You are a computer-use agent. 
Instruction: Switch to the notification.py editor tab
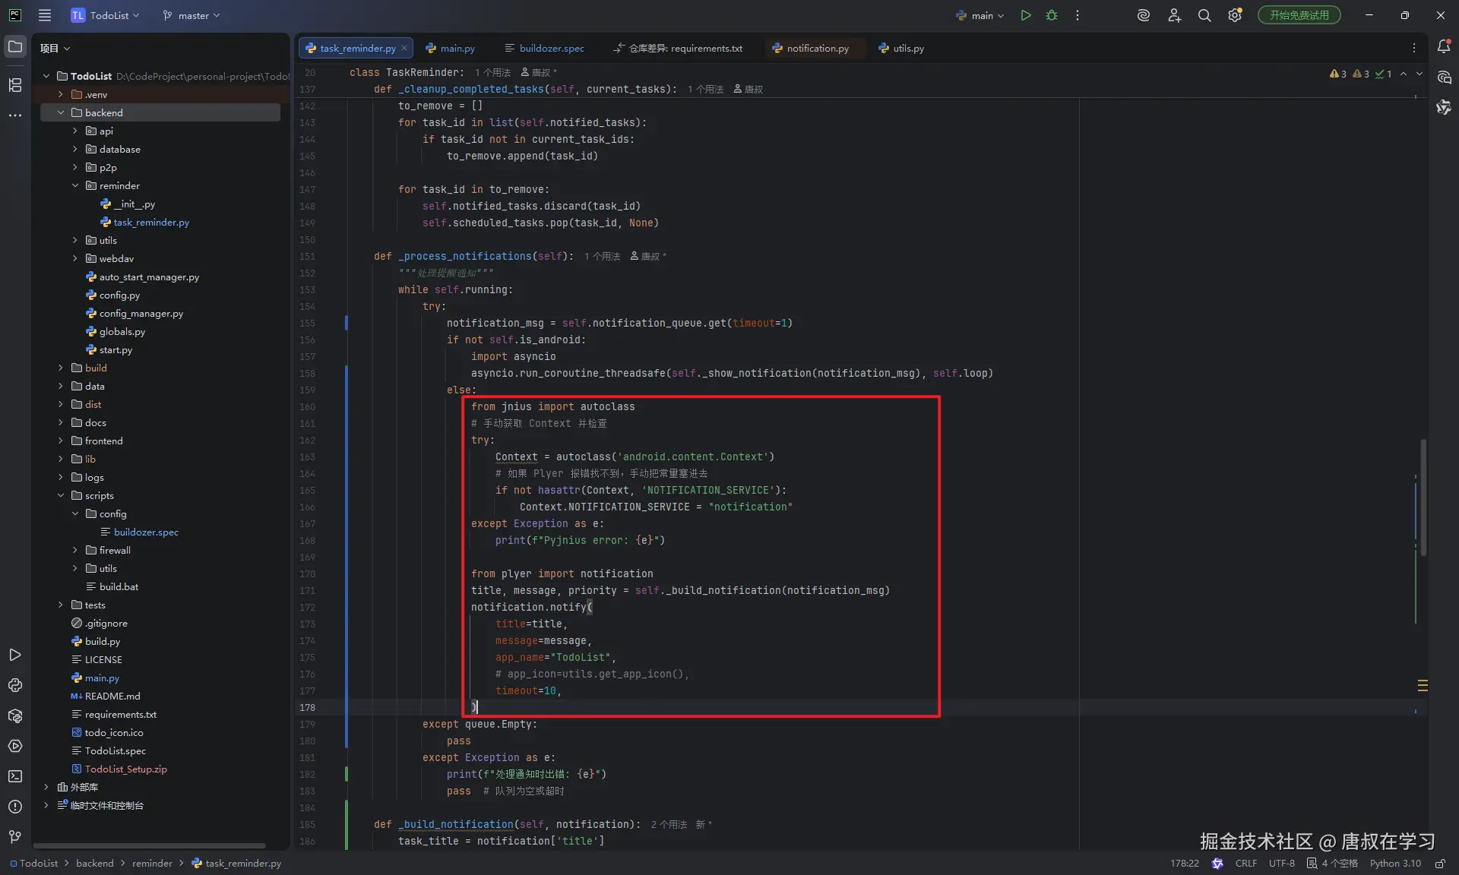point(817,48)
